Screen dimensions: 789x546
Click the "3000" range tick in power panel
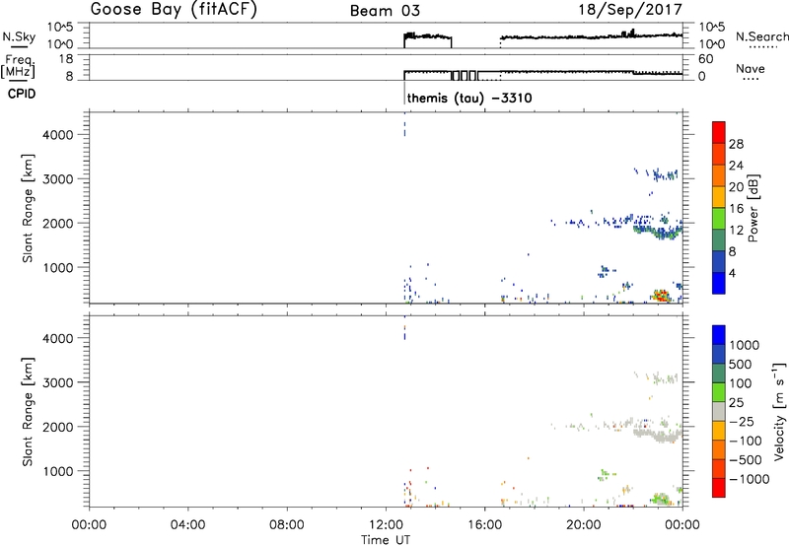pyautogui.click(x=57, y=179)
